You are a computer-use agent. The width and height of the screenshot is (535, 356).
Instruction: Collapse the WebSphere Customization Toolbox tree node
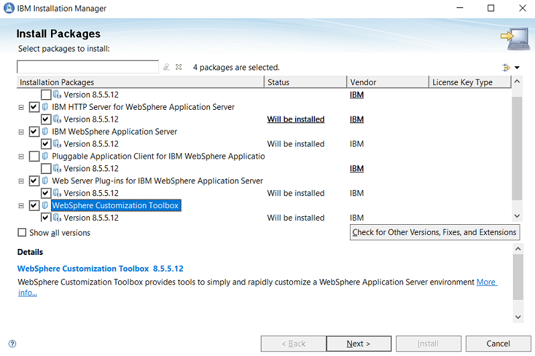pos(23,205)
